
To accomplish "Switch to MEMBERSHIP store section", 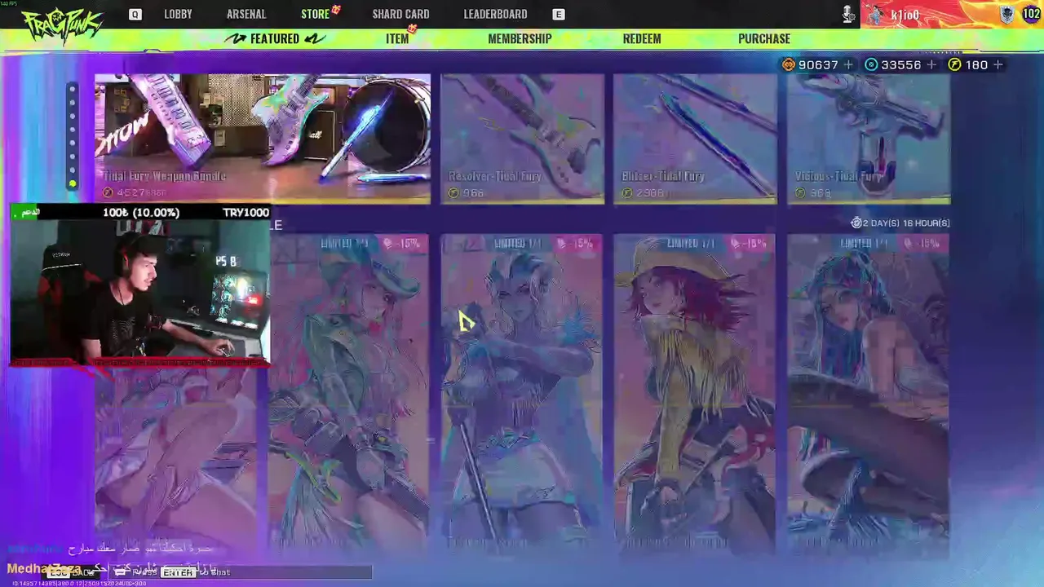I will point(520,38).
